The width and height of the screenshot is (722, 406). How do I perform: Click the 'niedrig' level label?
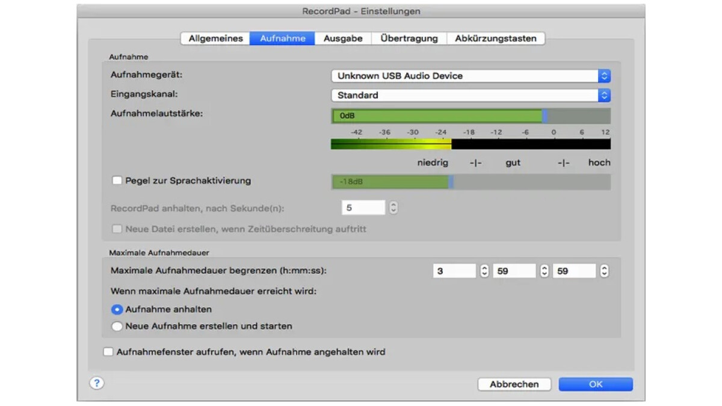433,162
